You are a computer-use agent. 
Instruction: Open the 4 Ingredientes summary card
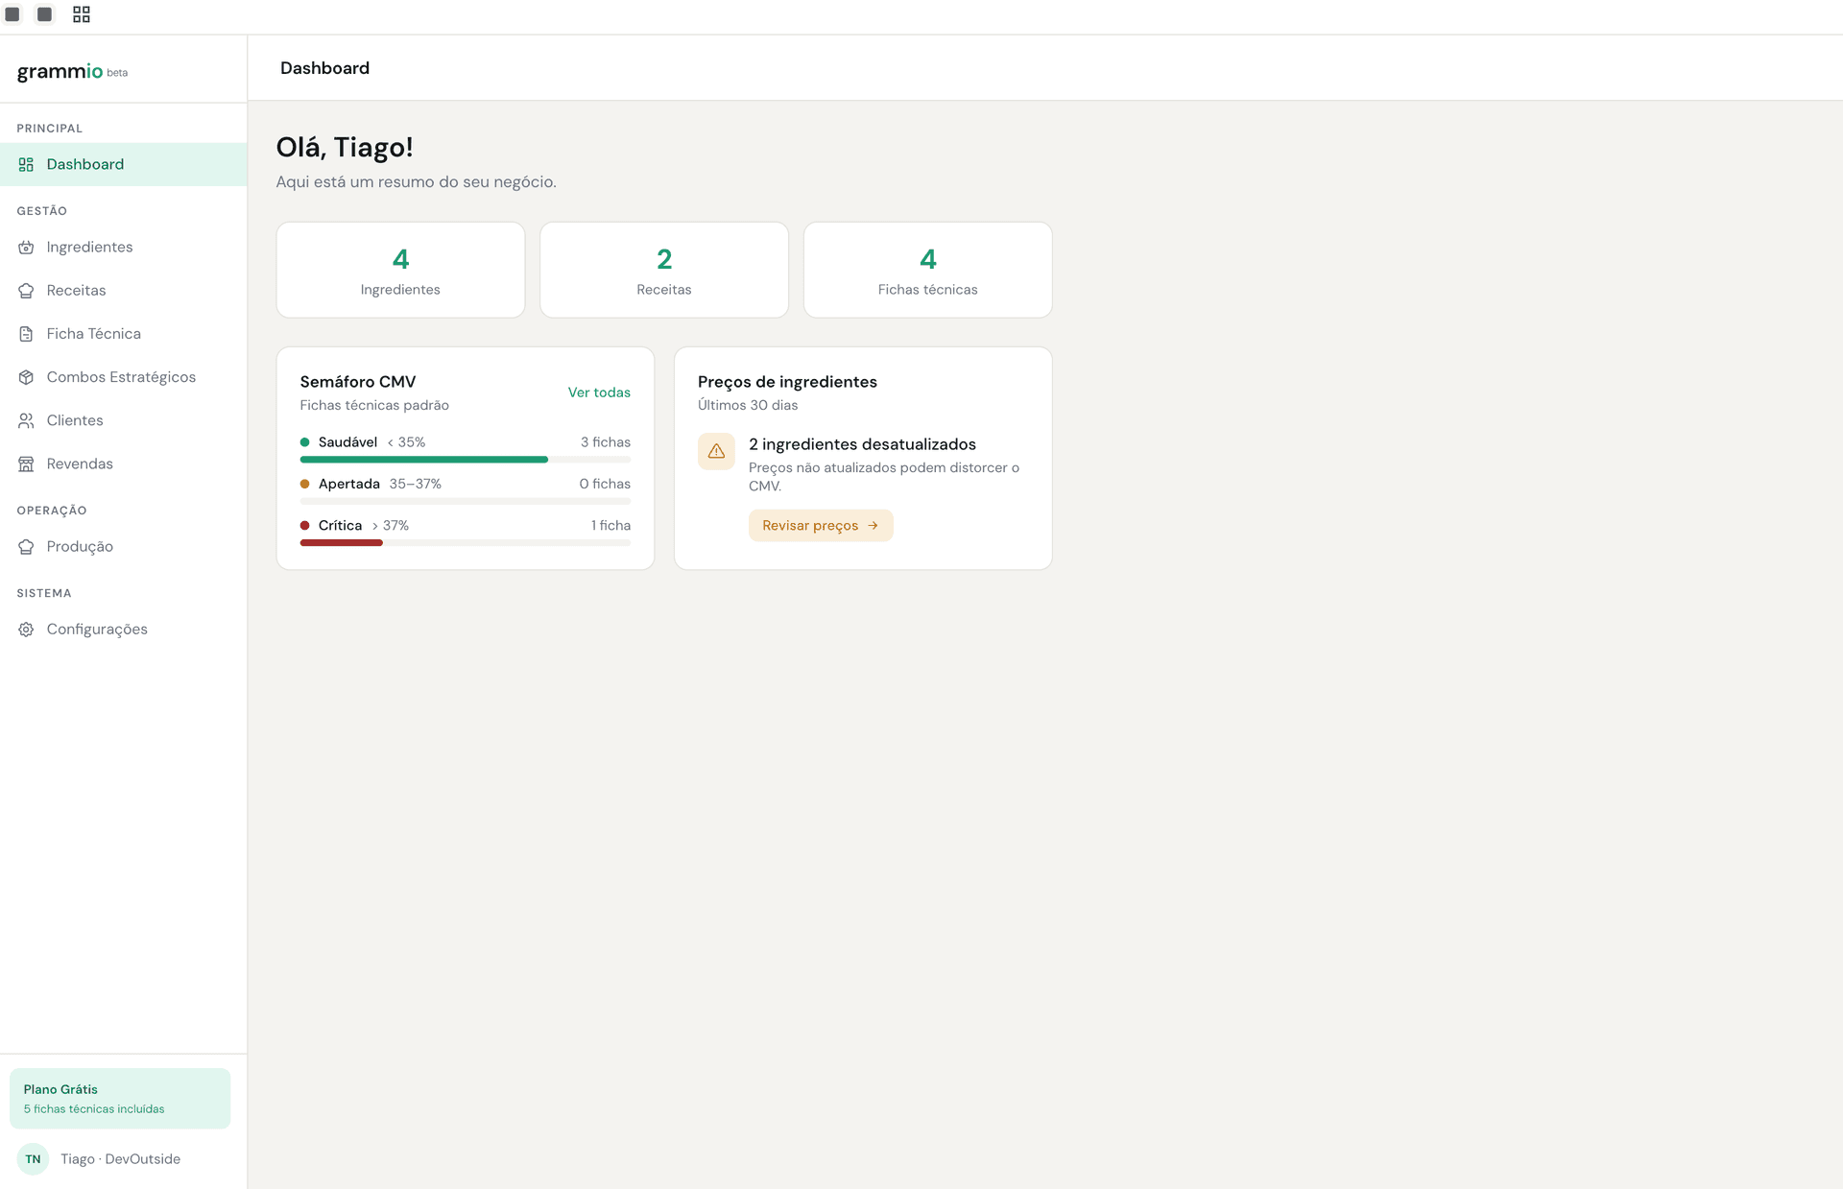[400, 270]
